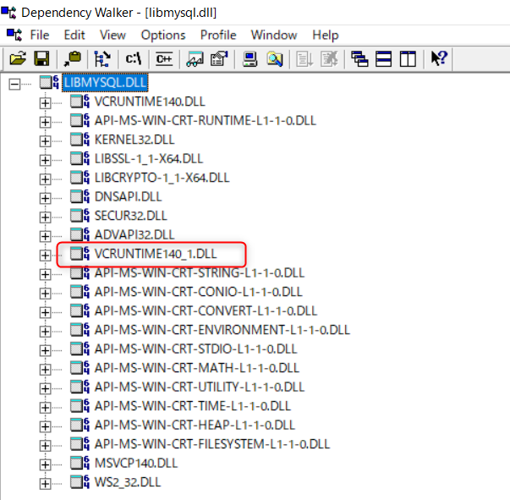Expand the API-MS-WIN-CRT-MATH-L1-1-0.DLL node
This screenshot has height=500, width=510.
tap(45, 370)
